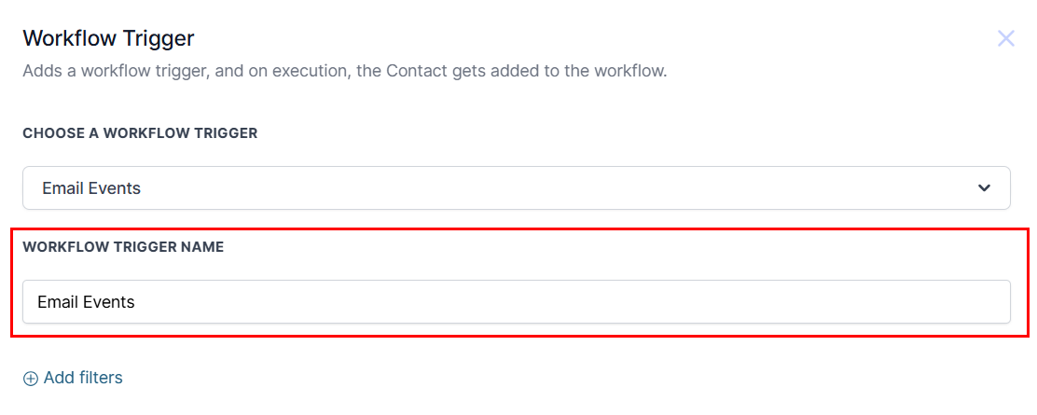Viewport: 1037px width, 415px height.
Task: Place cursor after Email Events in the name field
Action: click(x=136, y=302)
